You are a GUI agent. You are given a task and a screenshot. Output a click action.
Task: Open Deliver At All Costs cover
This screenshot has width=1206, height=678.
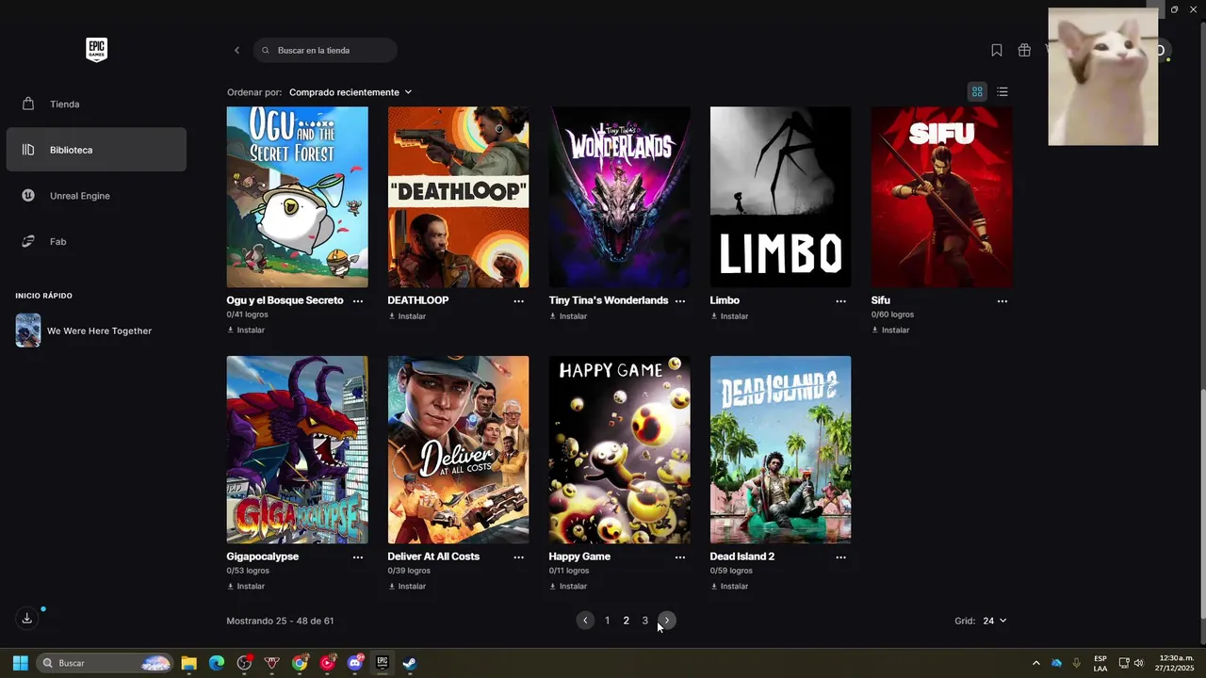tap(458, 449)
